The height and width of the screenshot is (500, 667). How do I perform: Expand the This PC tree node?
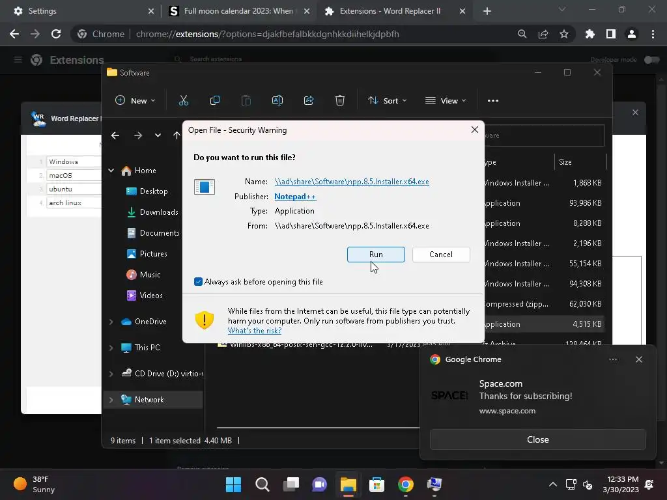[111, 348]
